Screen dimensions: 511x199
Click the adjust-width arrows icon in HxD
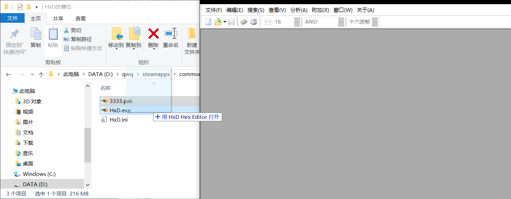(x=268, y=22)
